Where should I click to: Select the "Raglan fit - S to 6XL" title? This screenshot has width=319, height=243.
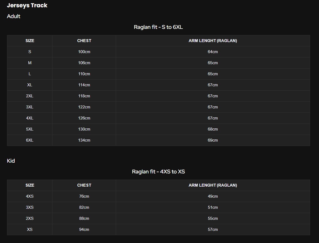[158, 27]
